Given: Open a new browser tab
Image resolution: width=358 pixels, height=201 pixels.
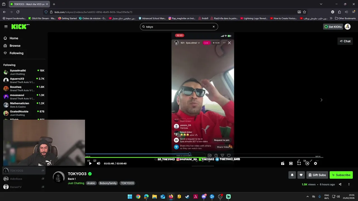Looking at the screenshot, I should pyautogui.click(x=54, y=4).
